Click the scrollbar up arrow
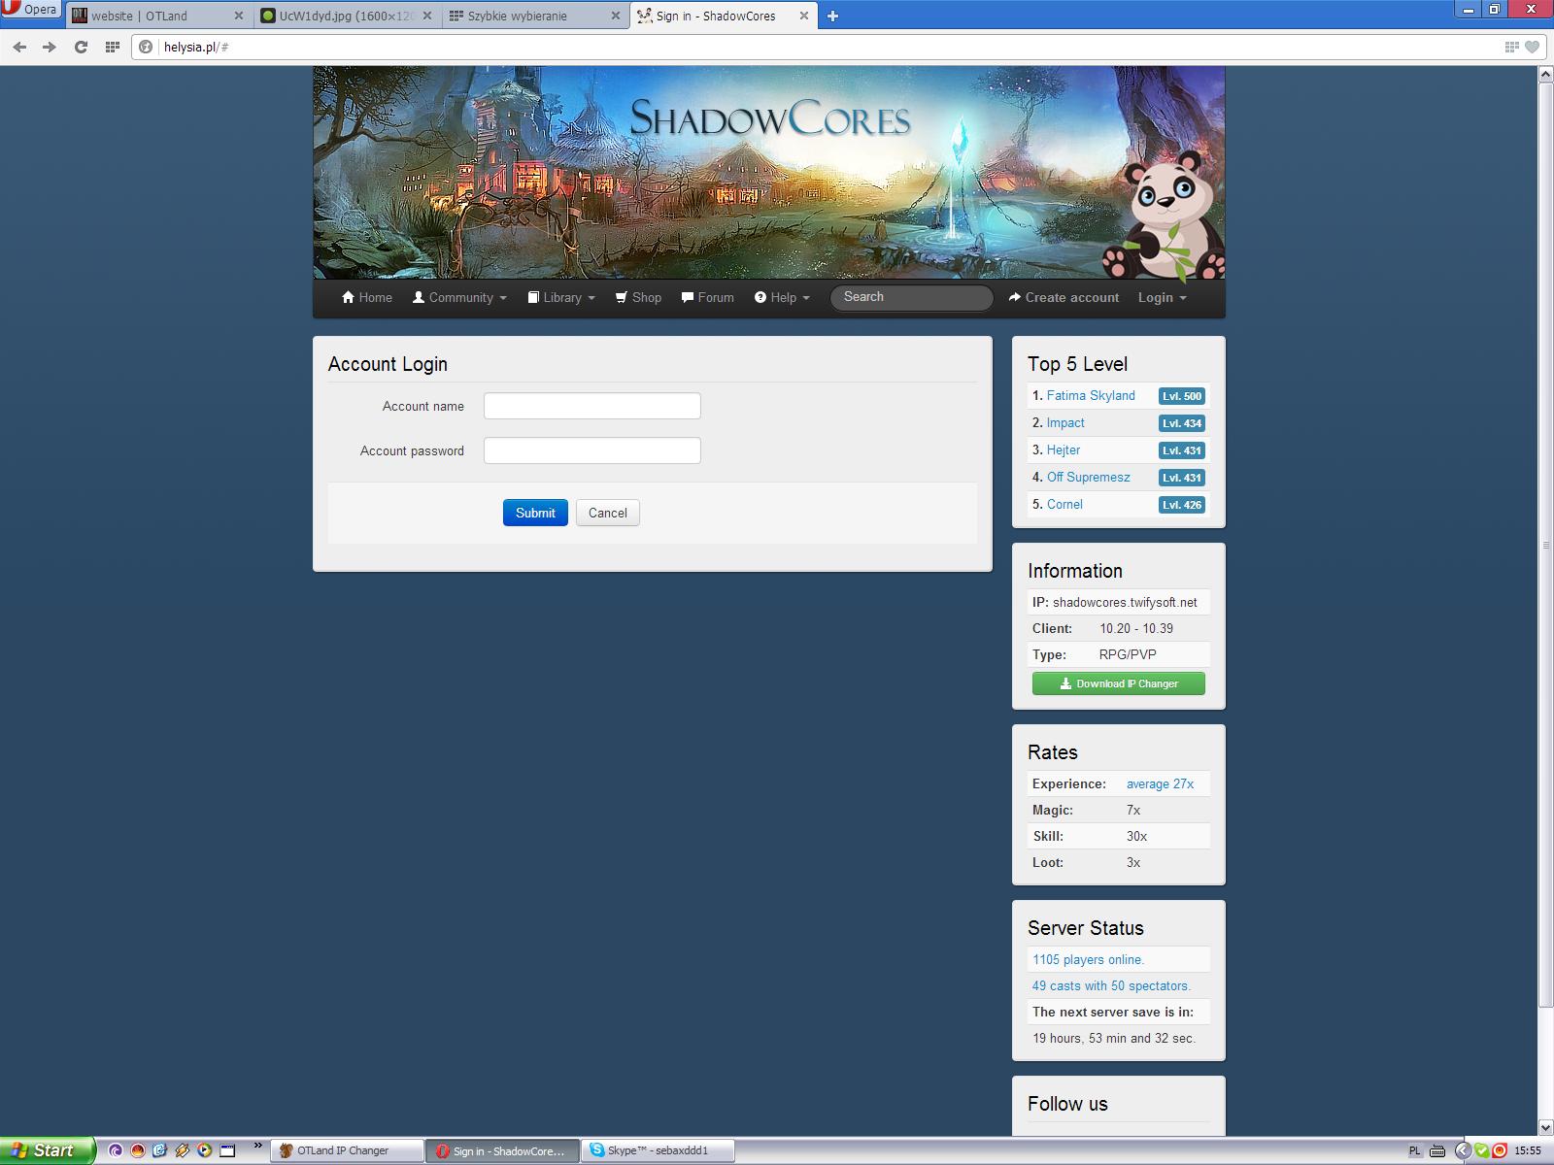1554x1165 pixels. pos(1545,75)
